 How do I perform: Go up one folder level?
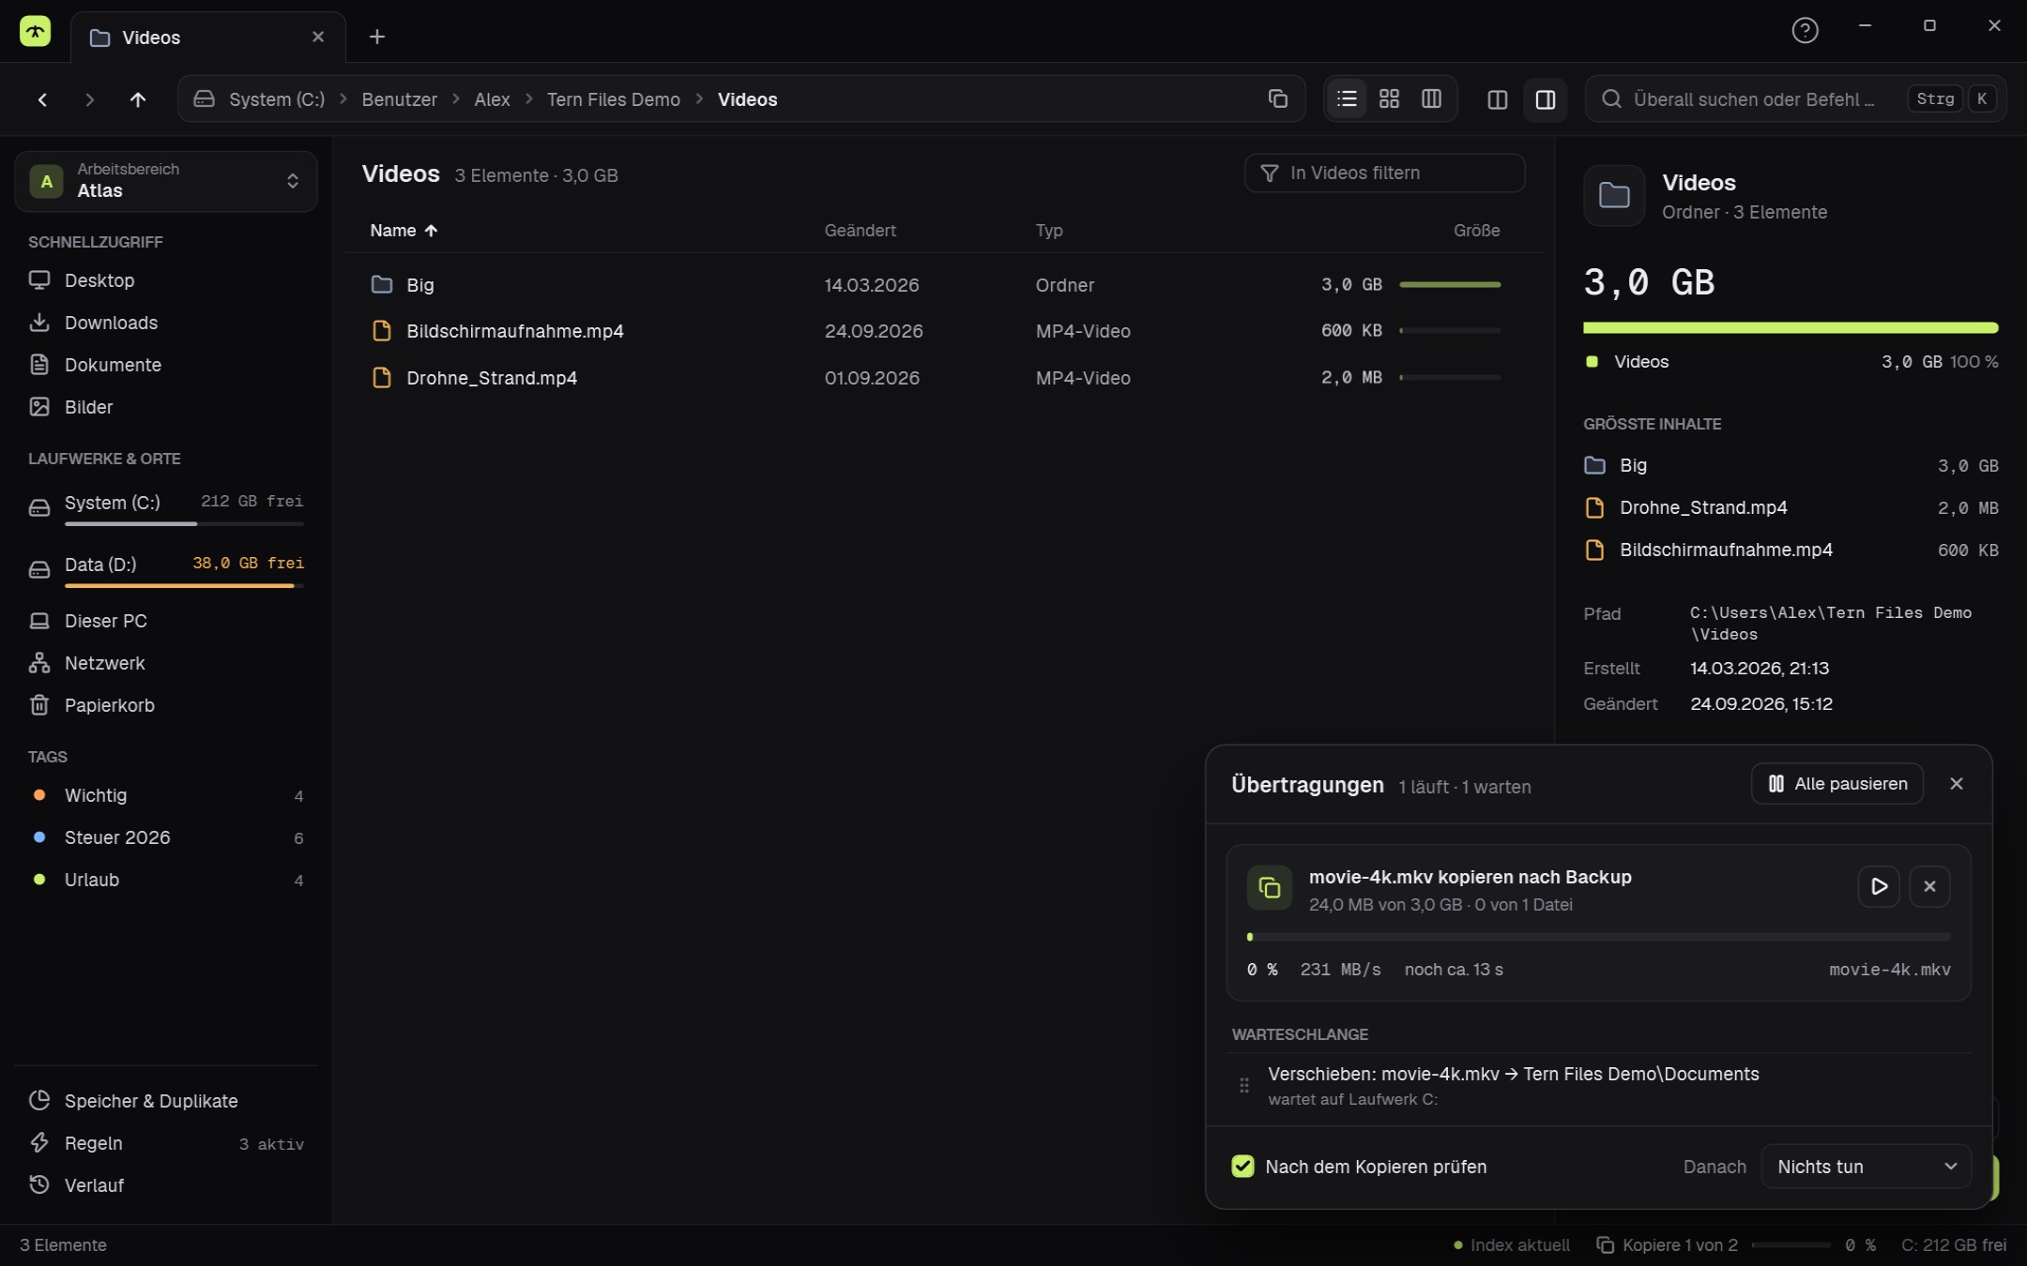pos(138,99)
